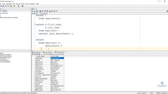Click the 'Jose Manuel' first name cell
This screenshot has width=168, height=94.
[x=43, y=75]
